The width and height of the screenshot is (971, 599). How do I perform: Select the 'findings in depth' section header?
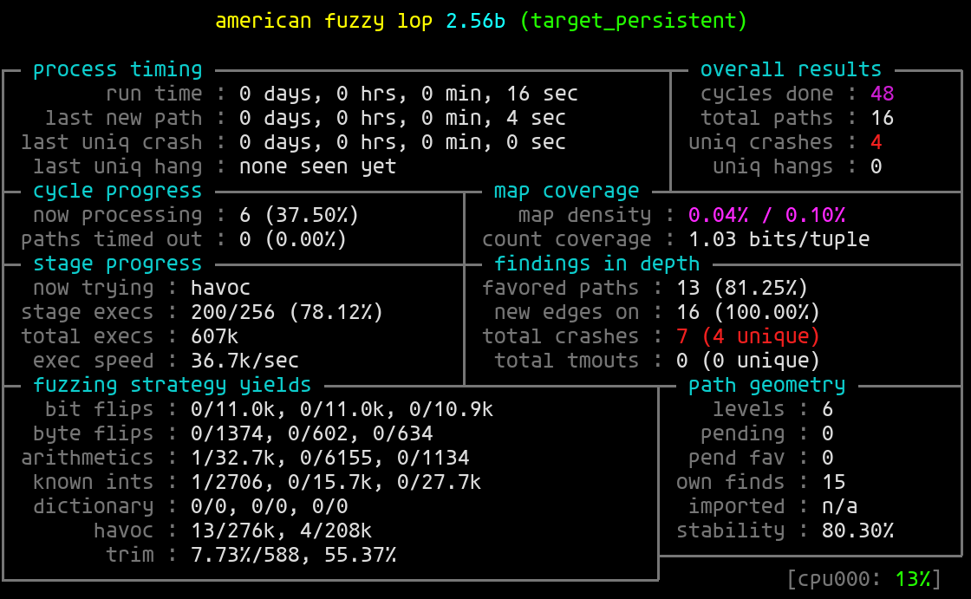(x=597, y=264)
